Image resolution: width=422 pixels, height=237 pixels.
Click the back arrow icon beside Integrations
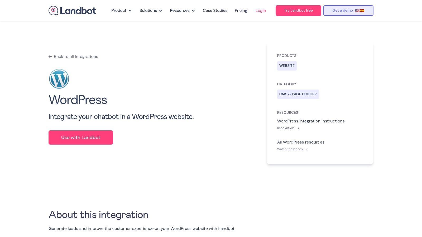coord(50,57)
